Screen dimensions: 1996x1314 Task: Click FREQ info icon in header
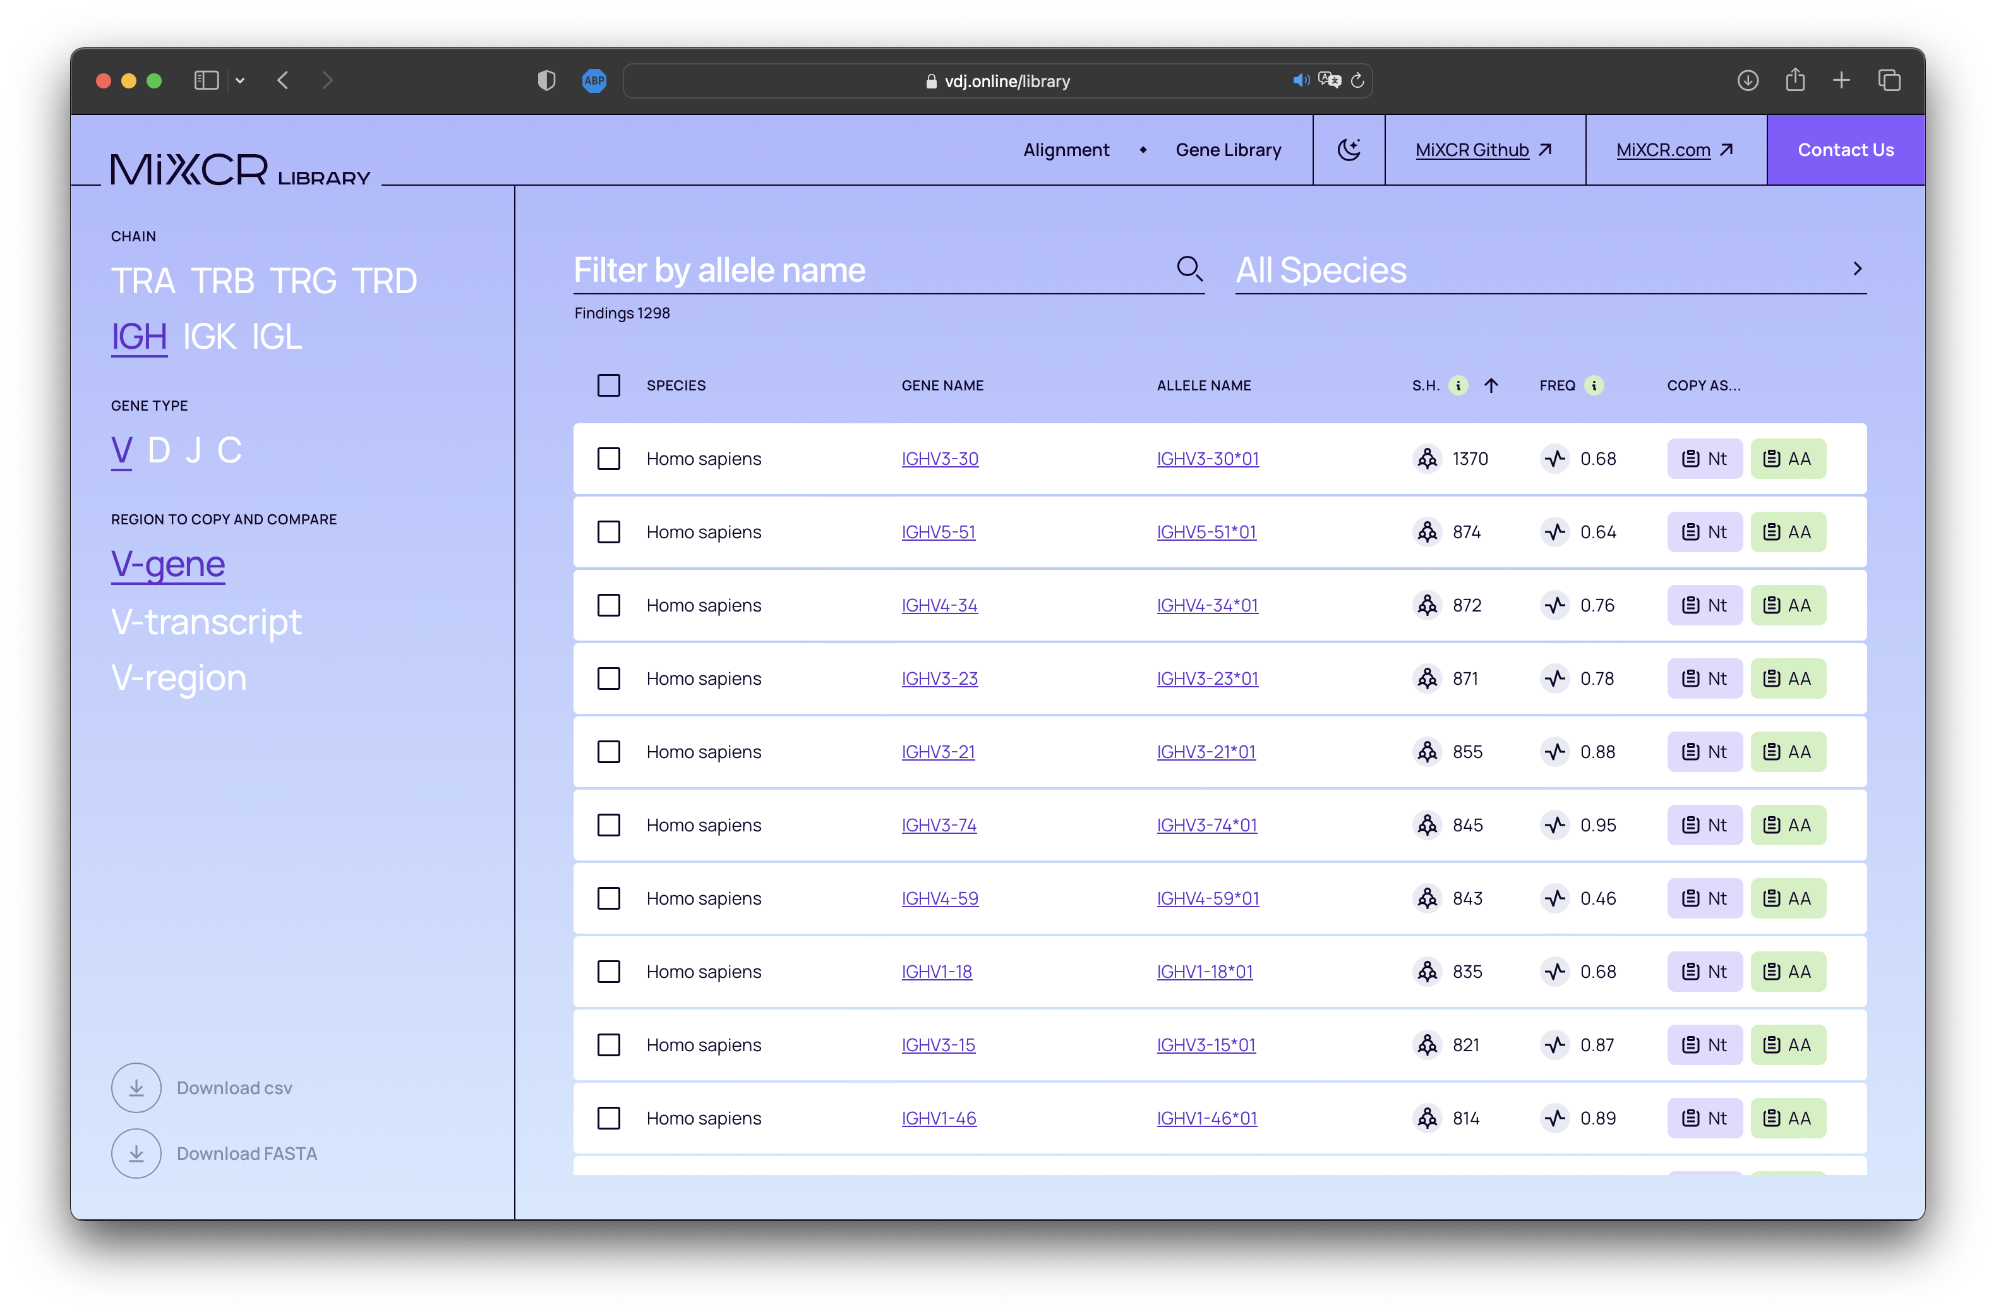coord(1594,386)
